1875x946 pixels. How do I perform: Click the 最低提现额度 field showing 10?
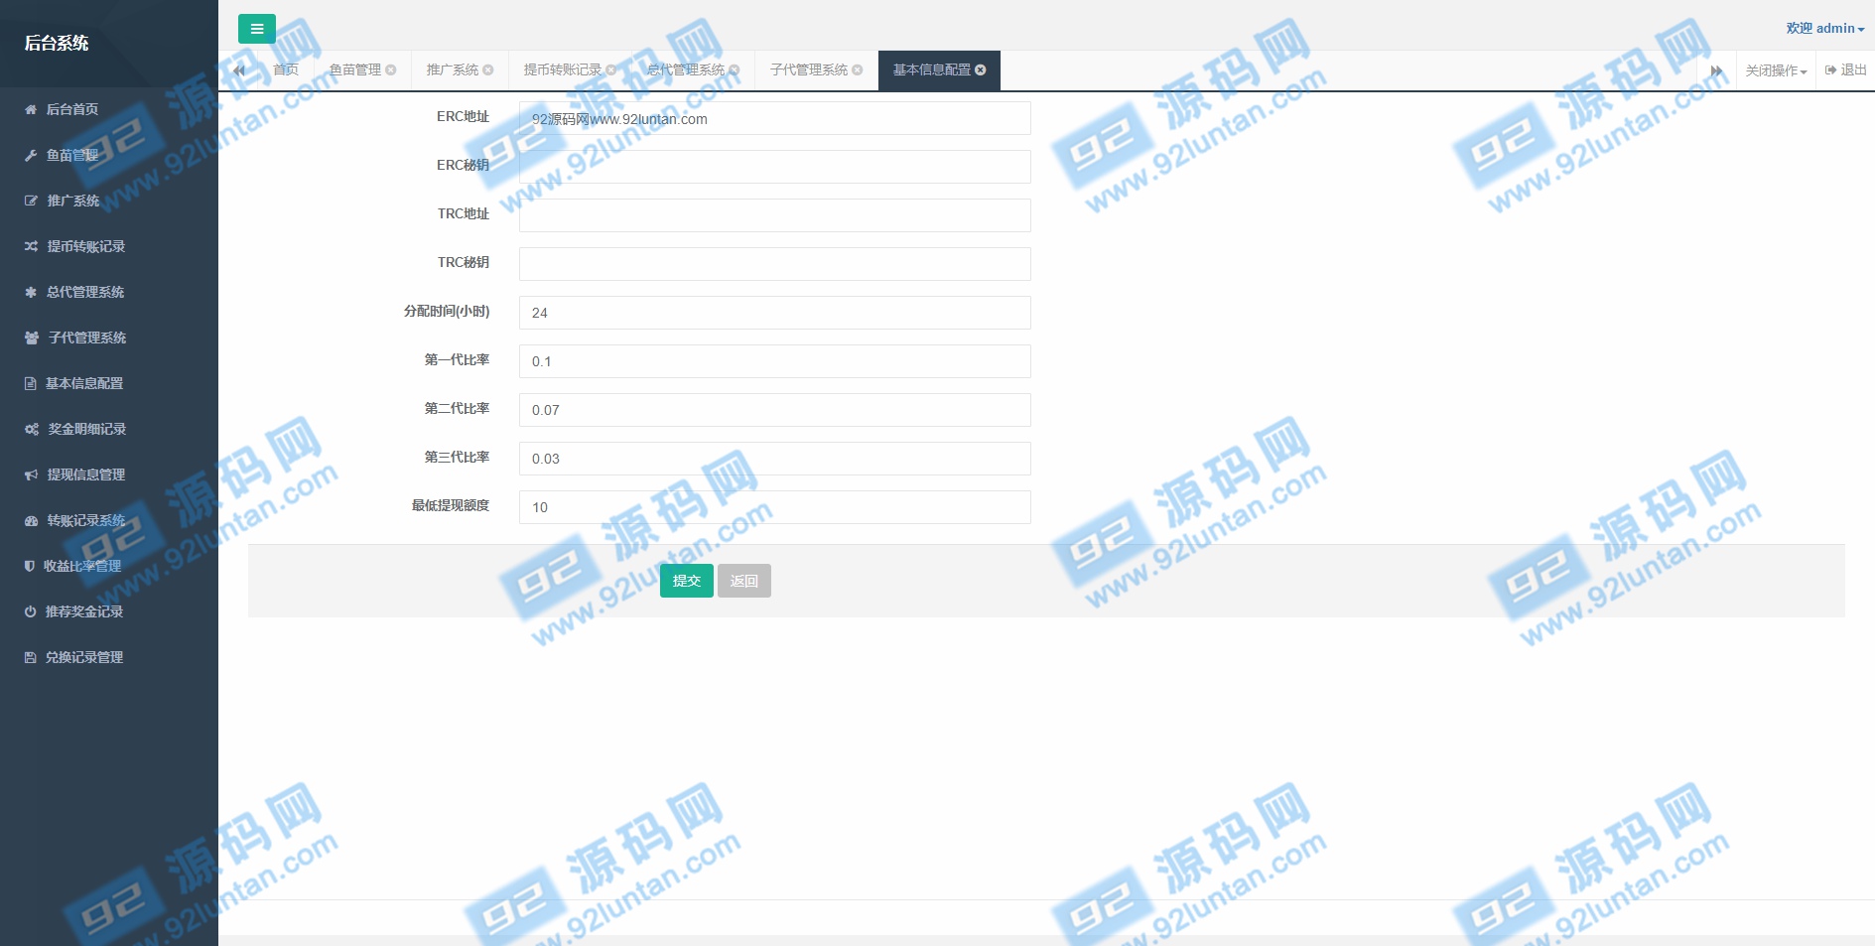(774, 507)
